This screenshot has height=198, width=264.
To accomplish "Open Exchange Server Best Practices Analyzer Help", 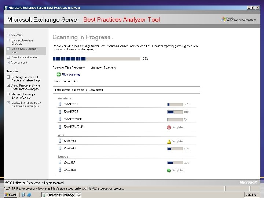I will pos(25,79).
